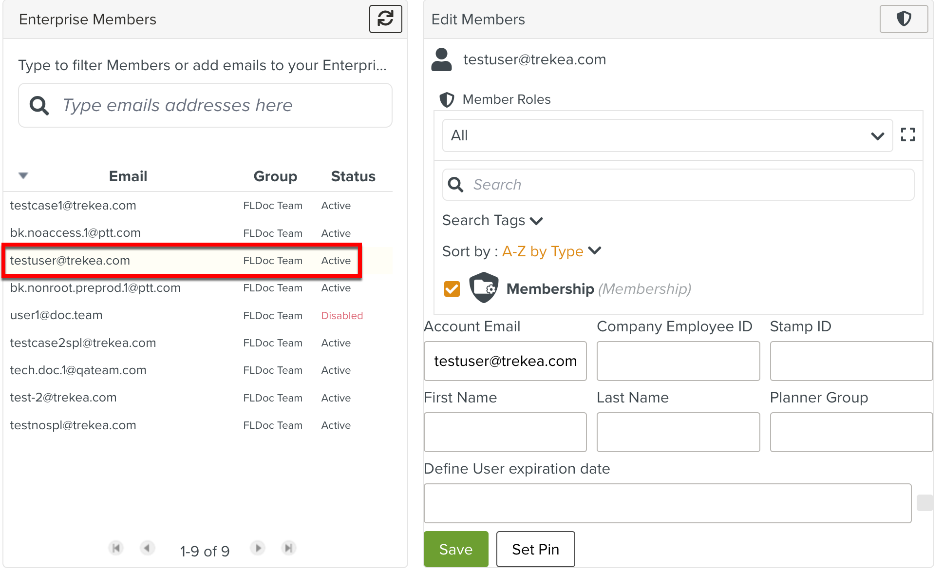Go to the first page of members
Image resolution: width=943 pixels, height=573 pixels.
tap(116, 548)
